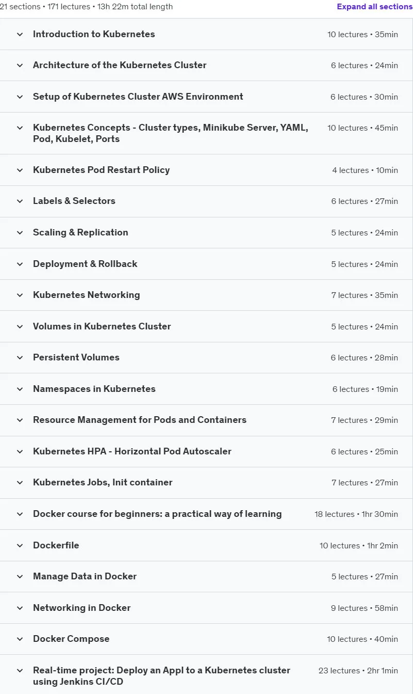Open Kubernetes HPA - Horizontal Pod Autoscaler section
The image size is (413, 694).
[x=132, y=451]
